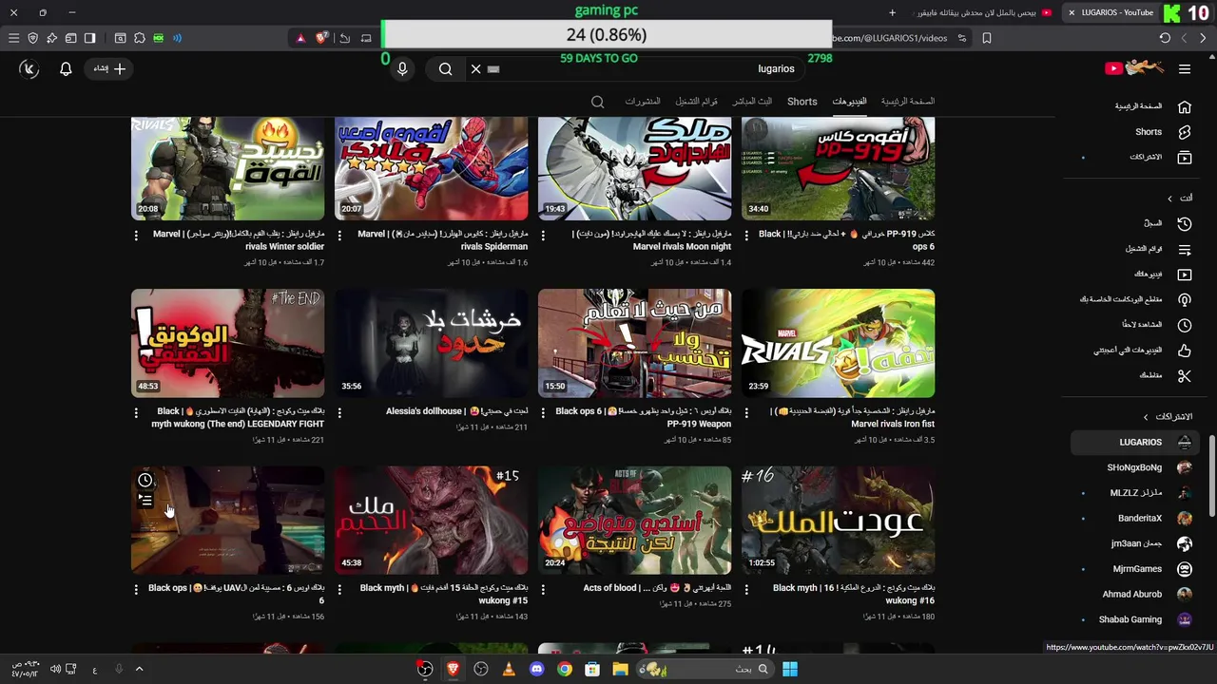Search within channel using tab-bar magnifier
1217x684 pixels.
tap(597, 102)
